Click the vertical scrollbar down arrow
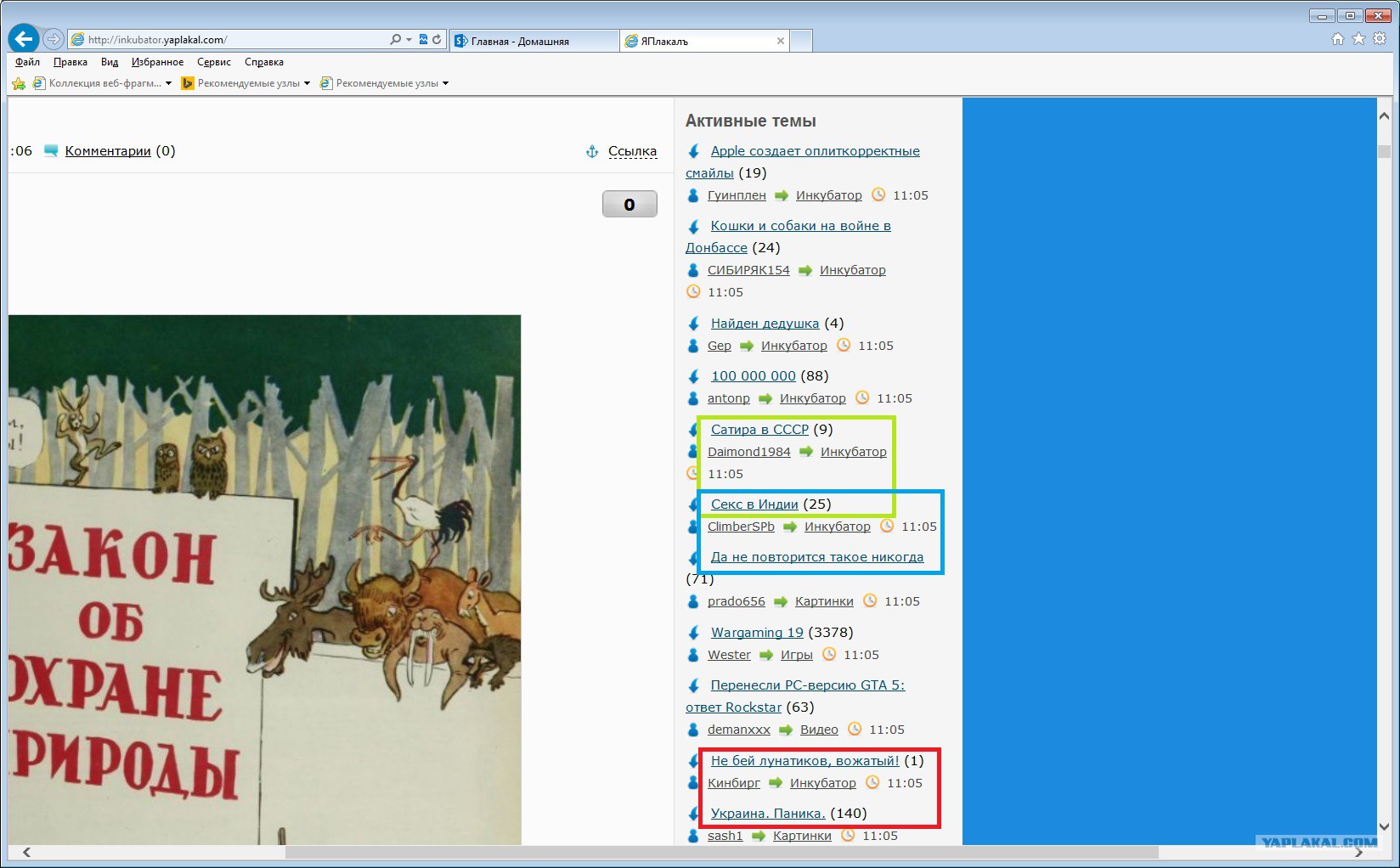The image size is (1400, 868). [1385, 826]
